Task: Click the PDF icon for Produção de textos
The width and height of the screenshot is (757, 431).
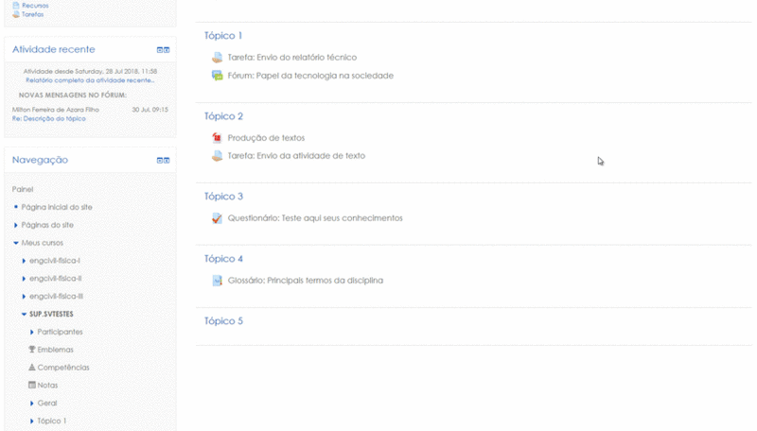Action: pyautogui.click(x=218, y=138)
